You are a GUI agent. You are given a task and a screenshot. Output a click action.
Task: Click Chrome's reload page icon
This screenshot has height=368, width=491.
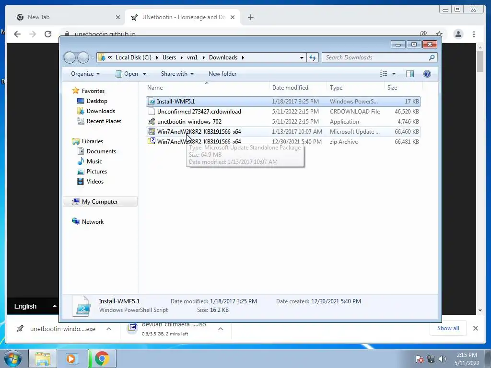[x=48, y=34]
